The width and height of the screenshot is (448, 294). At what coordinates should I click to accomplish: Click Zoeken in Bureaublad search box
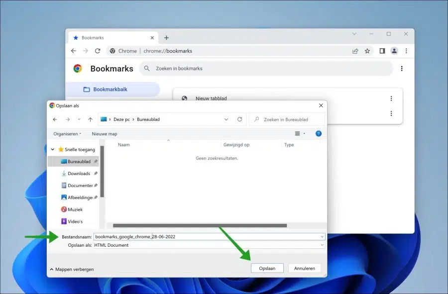point(287,119)
